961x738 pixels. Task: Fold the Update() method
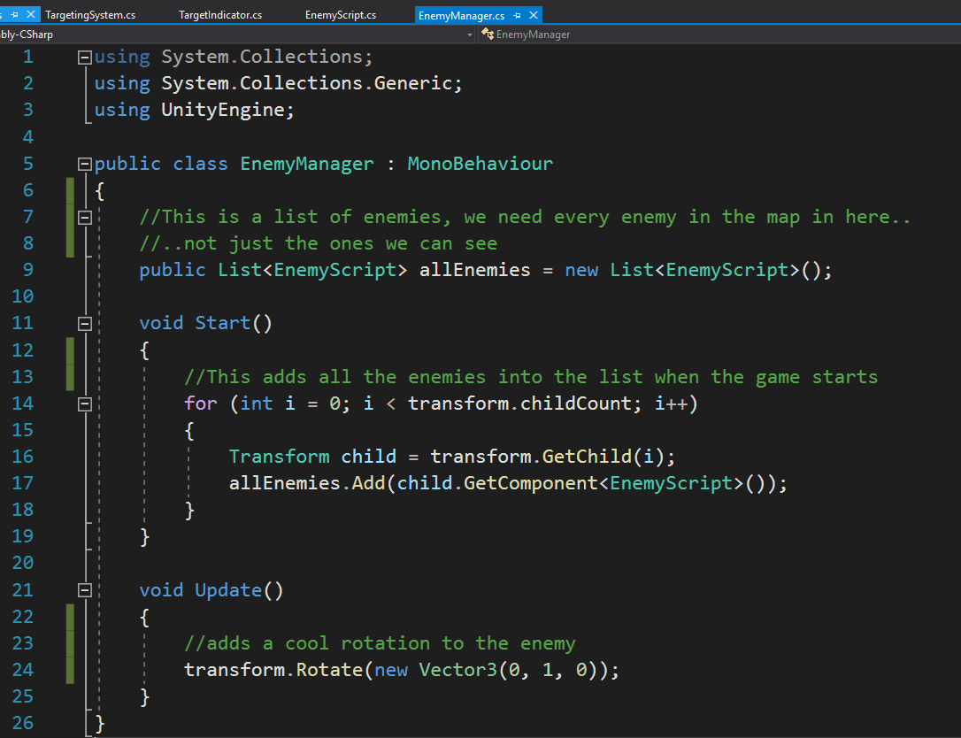point(85,590)
